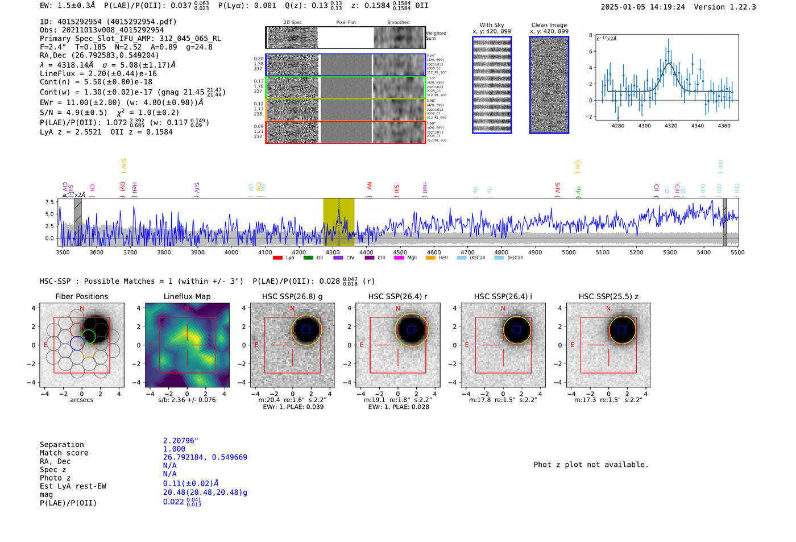Image resolution: width=796 pixels, height=542 pixels.
Task: Click the OVI line label above spectrum
Action: [x=122, y=187]
